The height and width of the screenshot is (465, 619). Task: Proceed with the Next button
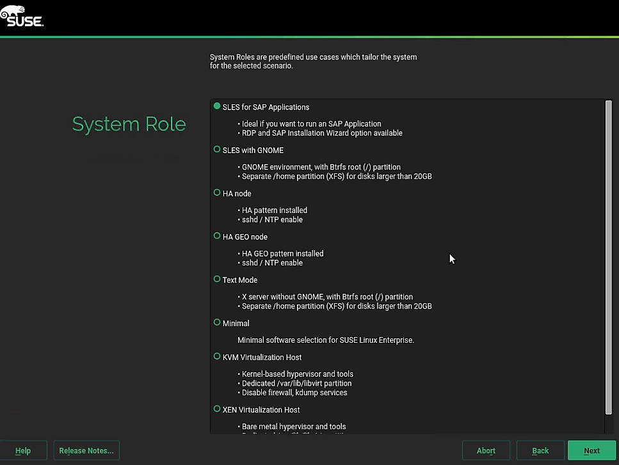[591, 450]
